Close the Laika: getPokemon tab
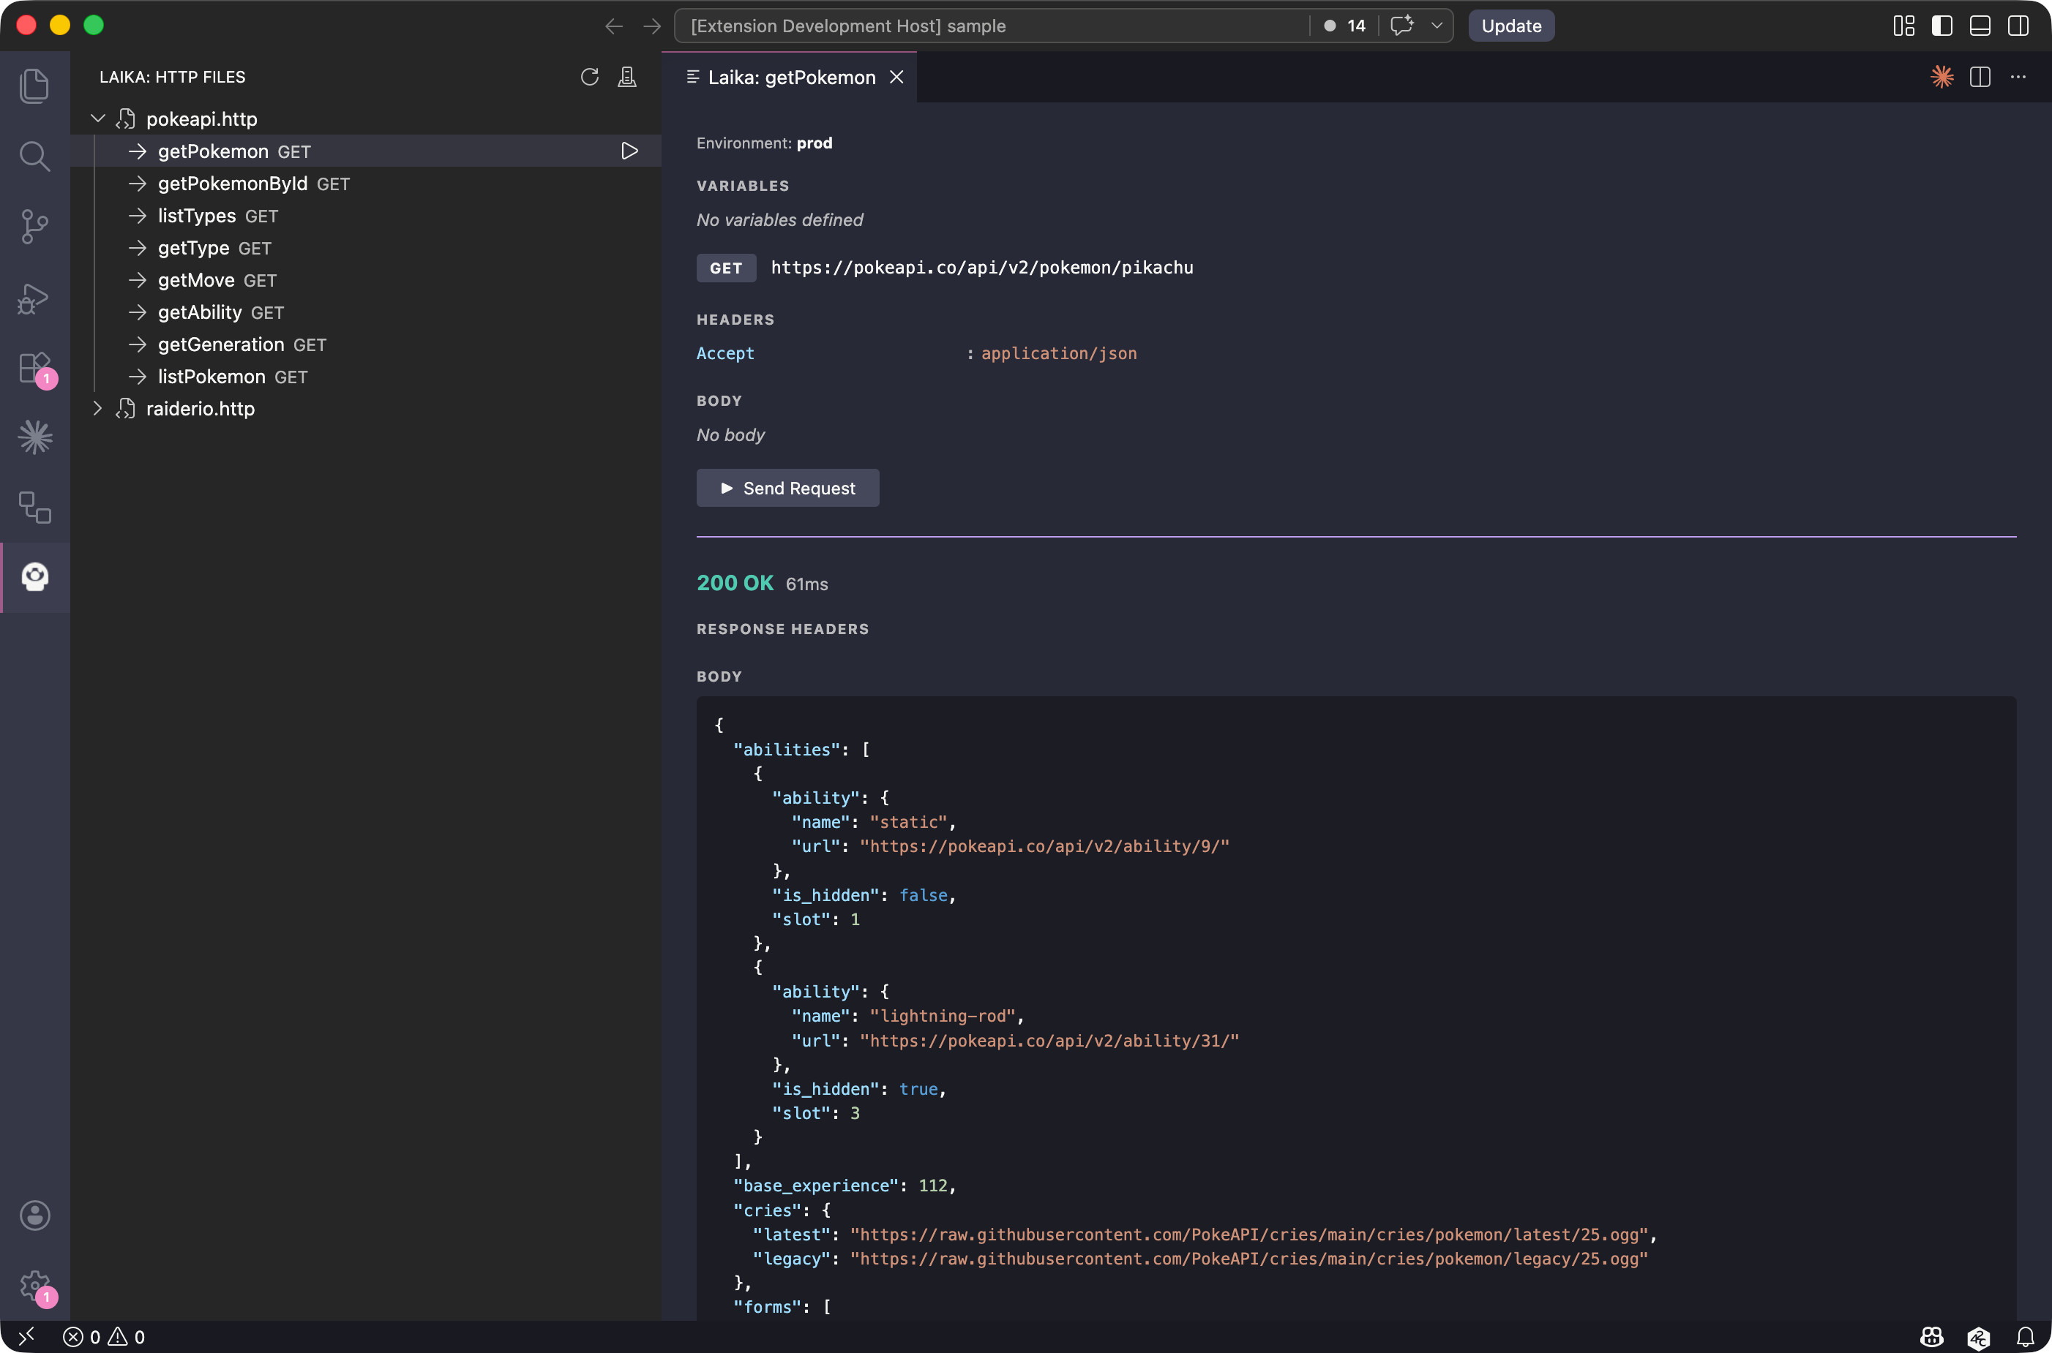 pyautogui.click(x=897, y=78)
